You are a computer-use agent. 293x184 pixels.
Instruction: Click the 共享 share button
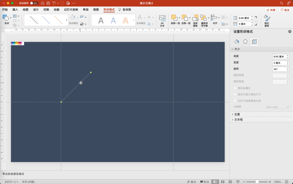click(271, 10)
